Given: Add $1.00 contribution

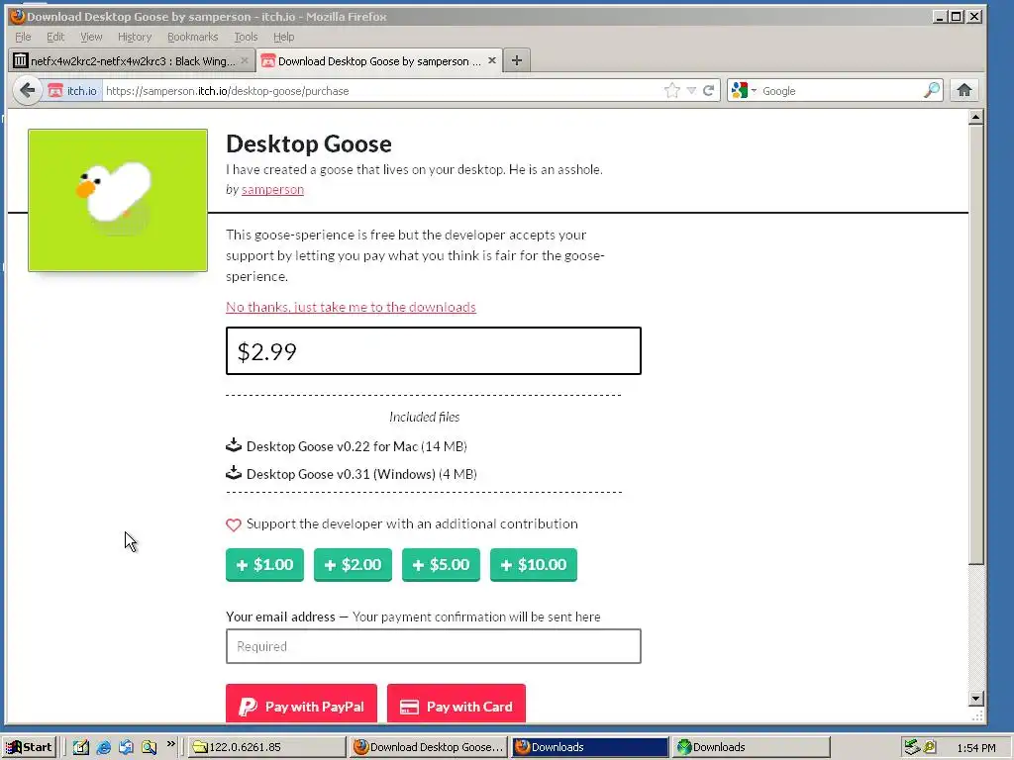Looking at the screenshot, I should click(264, 565).
